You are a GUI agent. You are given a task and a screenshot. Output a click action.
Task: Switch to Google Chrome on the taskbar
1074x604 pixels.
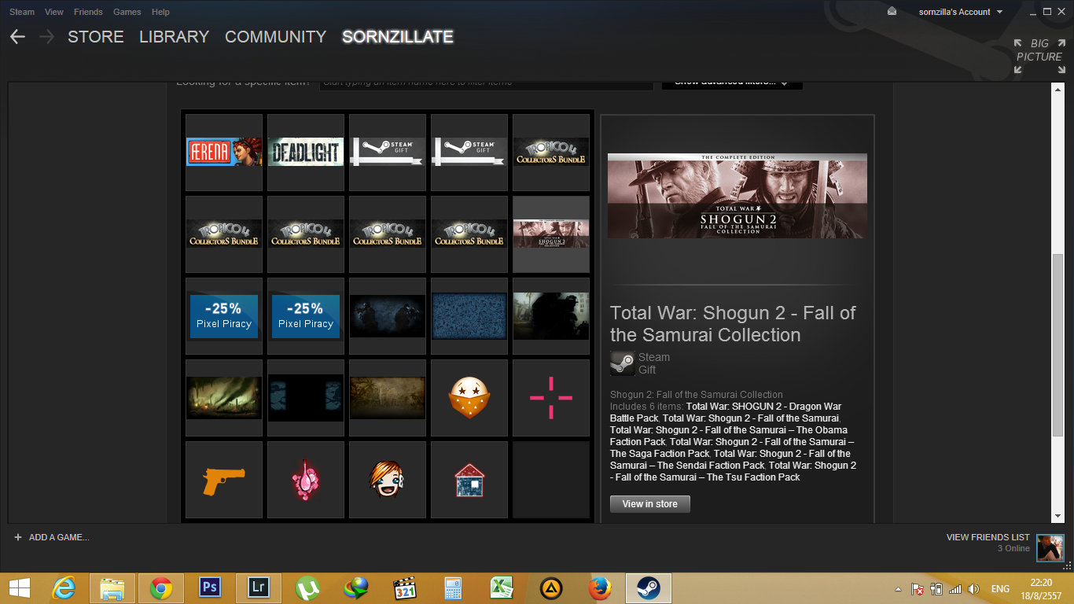pyautogui.click(x=161, y=588)
